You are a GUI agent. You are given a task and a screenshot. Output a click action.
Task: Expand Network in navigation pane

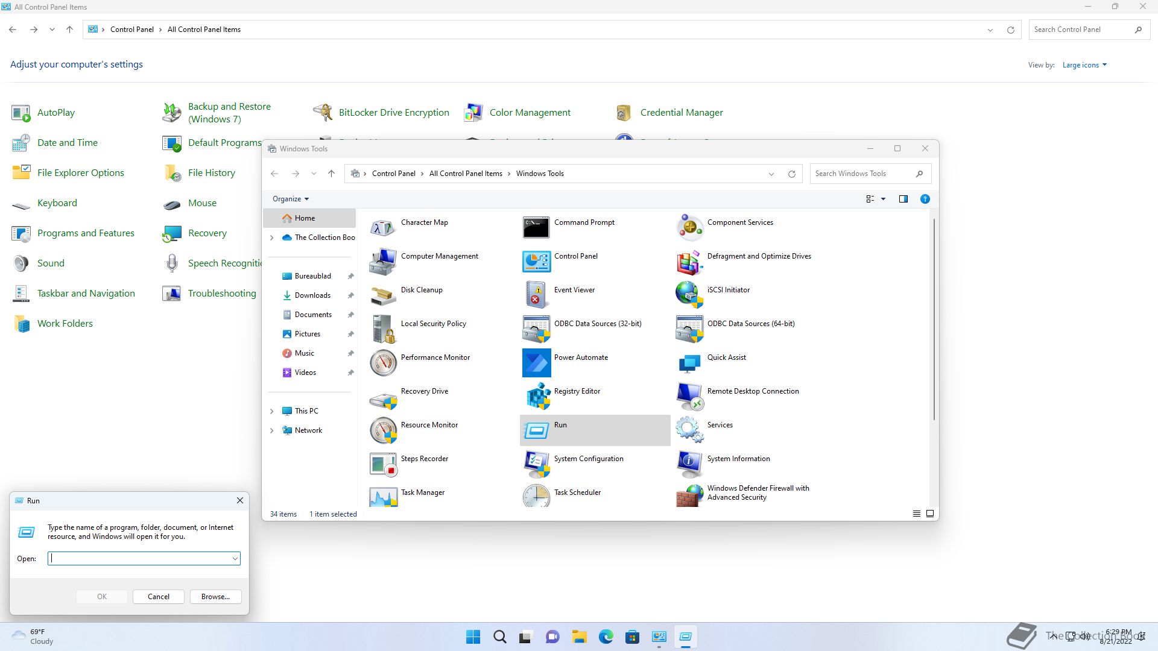(x=271, y=430)
